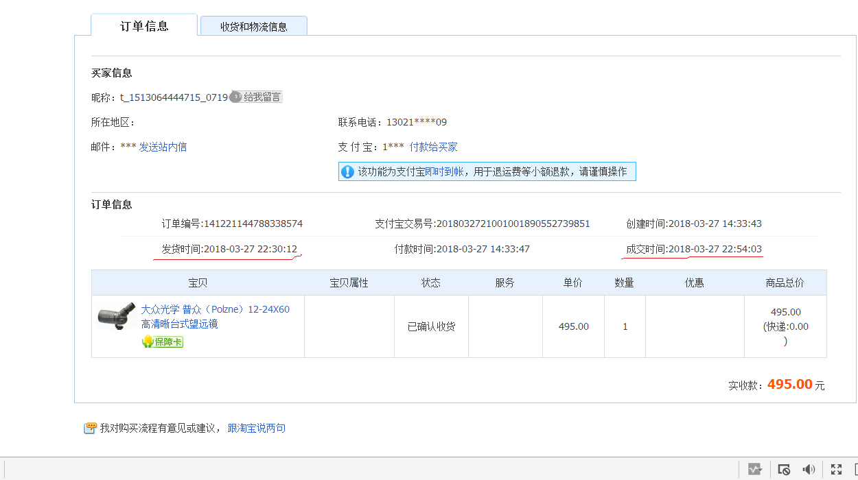Open the browser performance monitor icon
Viewport: 858px width, 480px height.
pos(755,469)
